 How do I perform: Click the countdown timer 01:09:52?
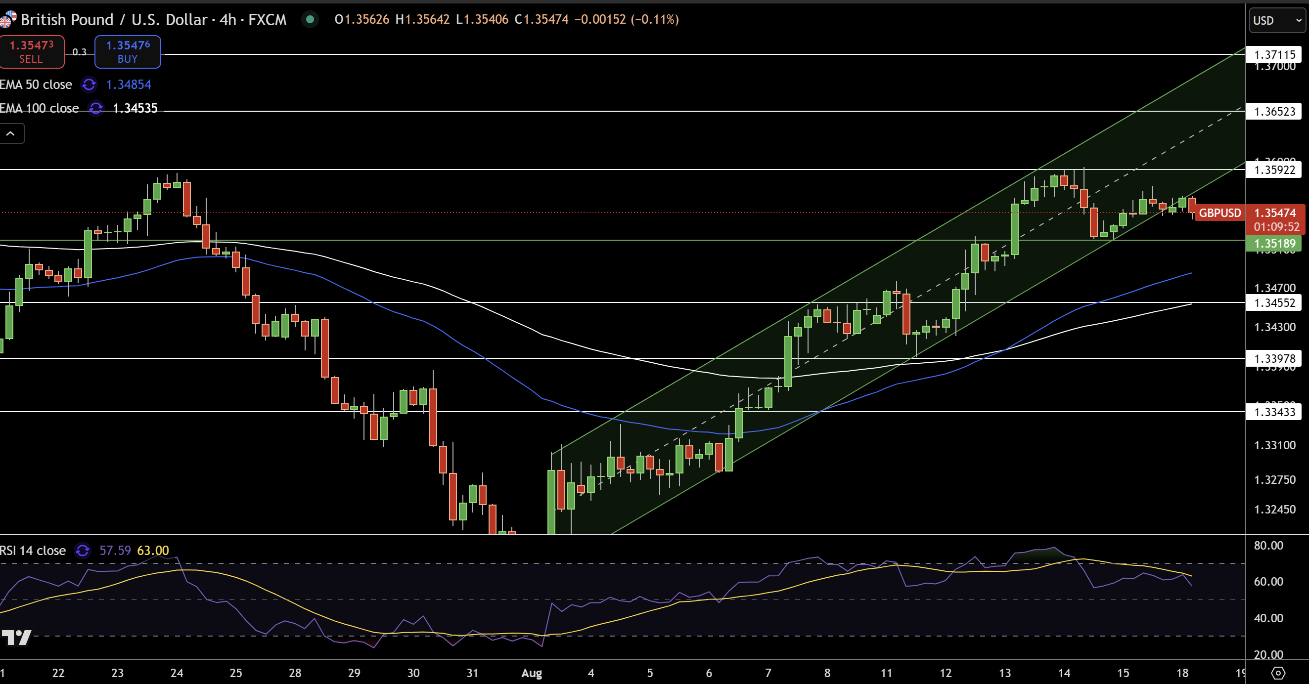point(1276,227)
